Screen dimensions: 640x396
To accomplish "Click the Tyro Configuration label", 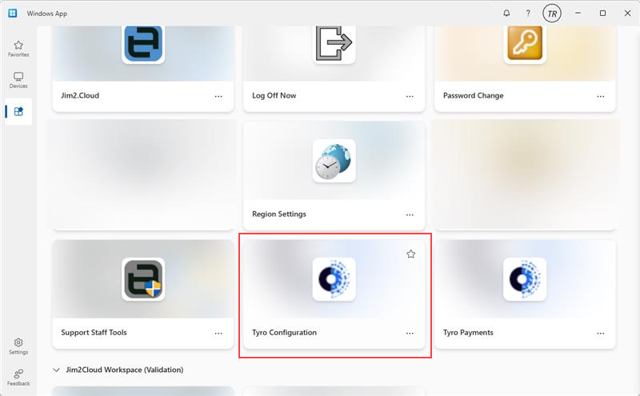I will [x=284, y=332].
